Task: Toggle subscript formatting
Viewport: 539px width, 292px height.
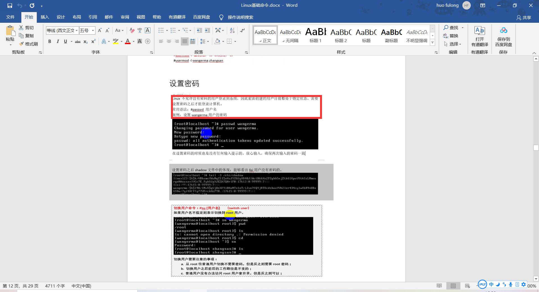Action: (86, 41)
